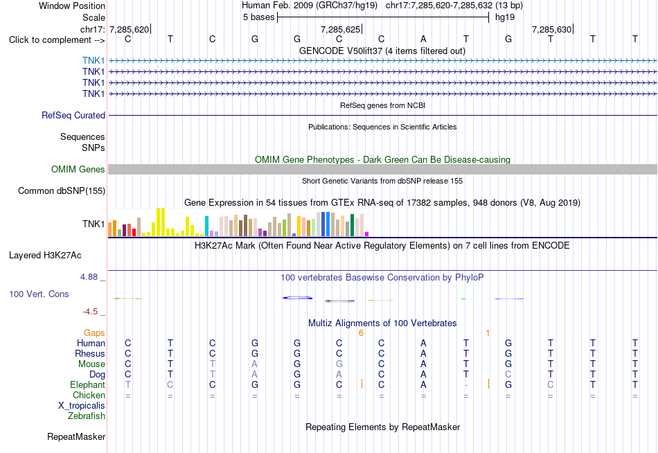Click the TNK1 label beside the expression bar chart
Image resolution: width=658 pixels, height=453 pixels.
[x=94, y=224]
